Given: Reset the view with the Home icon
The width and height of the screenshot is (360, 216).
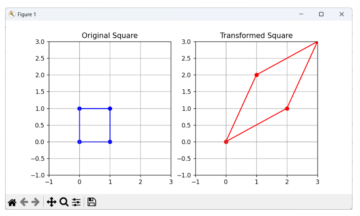Looking at the screenshot, I should (x=12, y=202).
